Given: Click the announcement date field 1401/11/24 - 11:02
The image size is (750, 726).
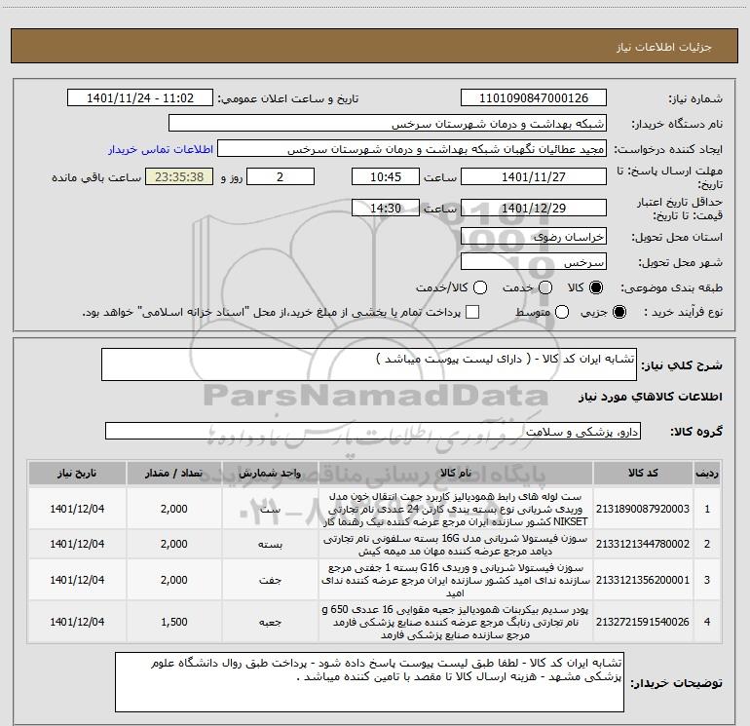Looking at the screenshot, I should (140, 98).
